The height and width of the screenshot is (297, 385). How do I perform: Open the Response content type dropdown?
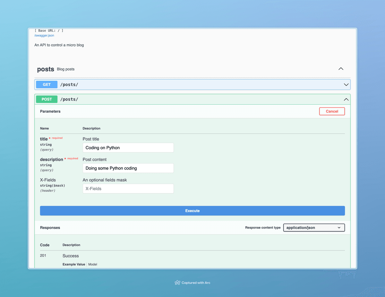point(314,228)
